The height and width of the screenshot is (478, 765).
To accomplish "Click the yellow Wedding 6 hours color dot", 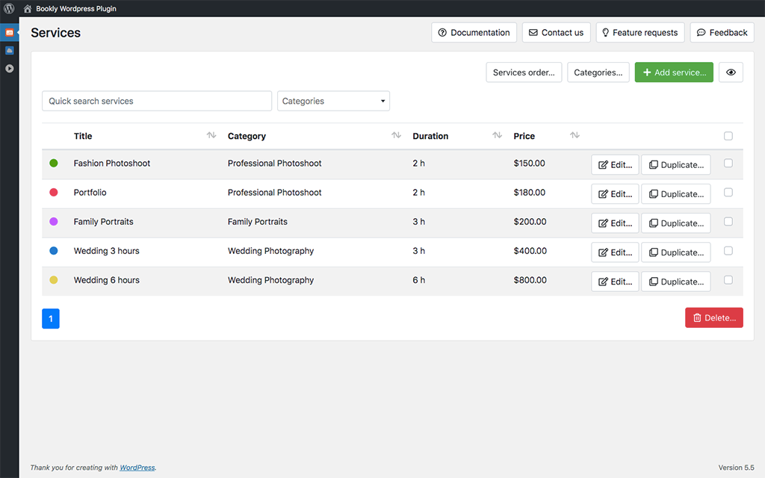I will (54, 280).
